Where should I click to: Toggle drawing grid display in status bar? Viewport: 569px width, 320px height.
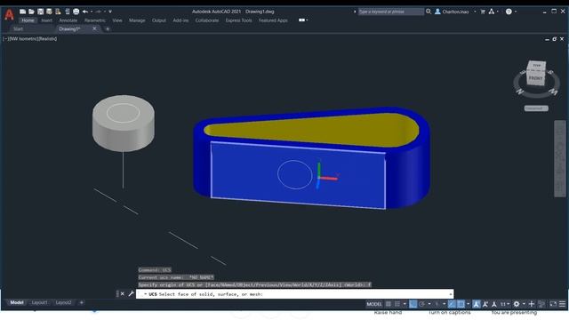click(x=389, y=304)
